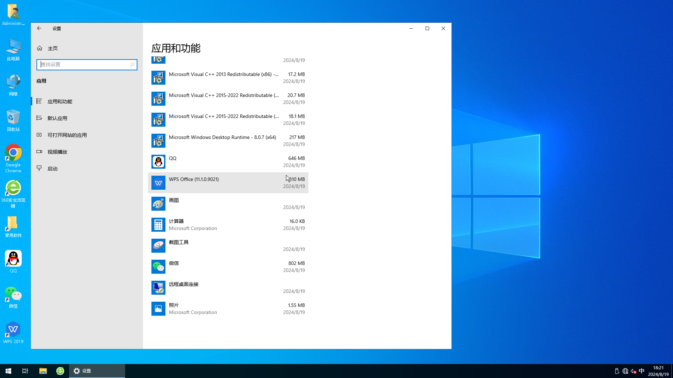Image resolution: width=673 pixels, height=378 pixels.
Task: Select the WPS Office (11.1.0.9021) name
Action: click(x=194, y=179)
